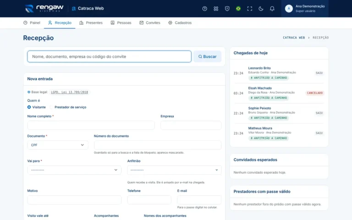Open the Painel tab

coord(32,22)
